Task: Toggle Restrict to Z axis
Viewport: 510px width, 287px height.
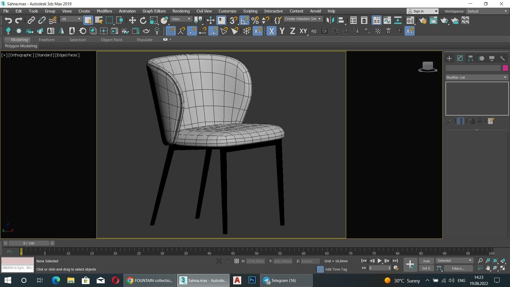Action: [x=292, y=31]
